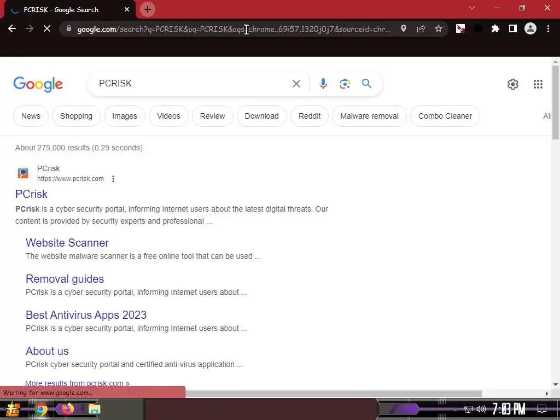Image resolution: width=560 pixels, height=420 pixels.
Task: Open the tab search chevron
Action: click(x=472, y=8)
